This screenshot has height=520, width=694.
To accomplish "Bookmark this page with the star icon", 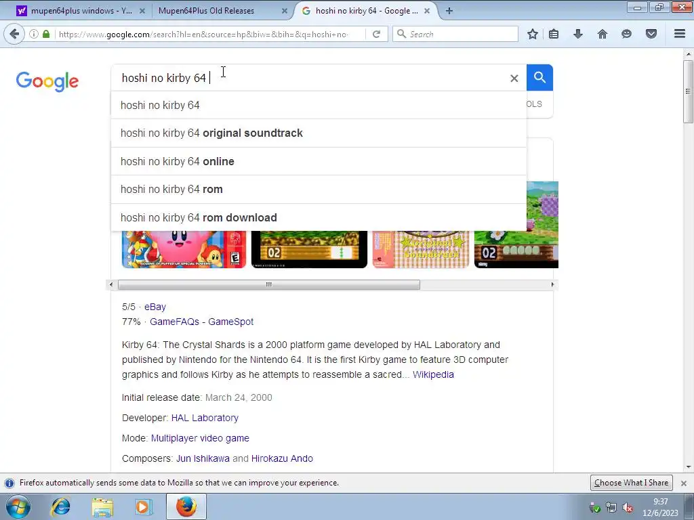I will pyautogui.click(x=533, y=34).
